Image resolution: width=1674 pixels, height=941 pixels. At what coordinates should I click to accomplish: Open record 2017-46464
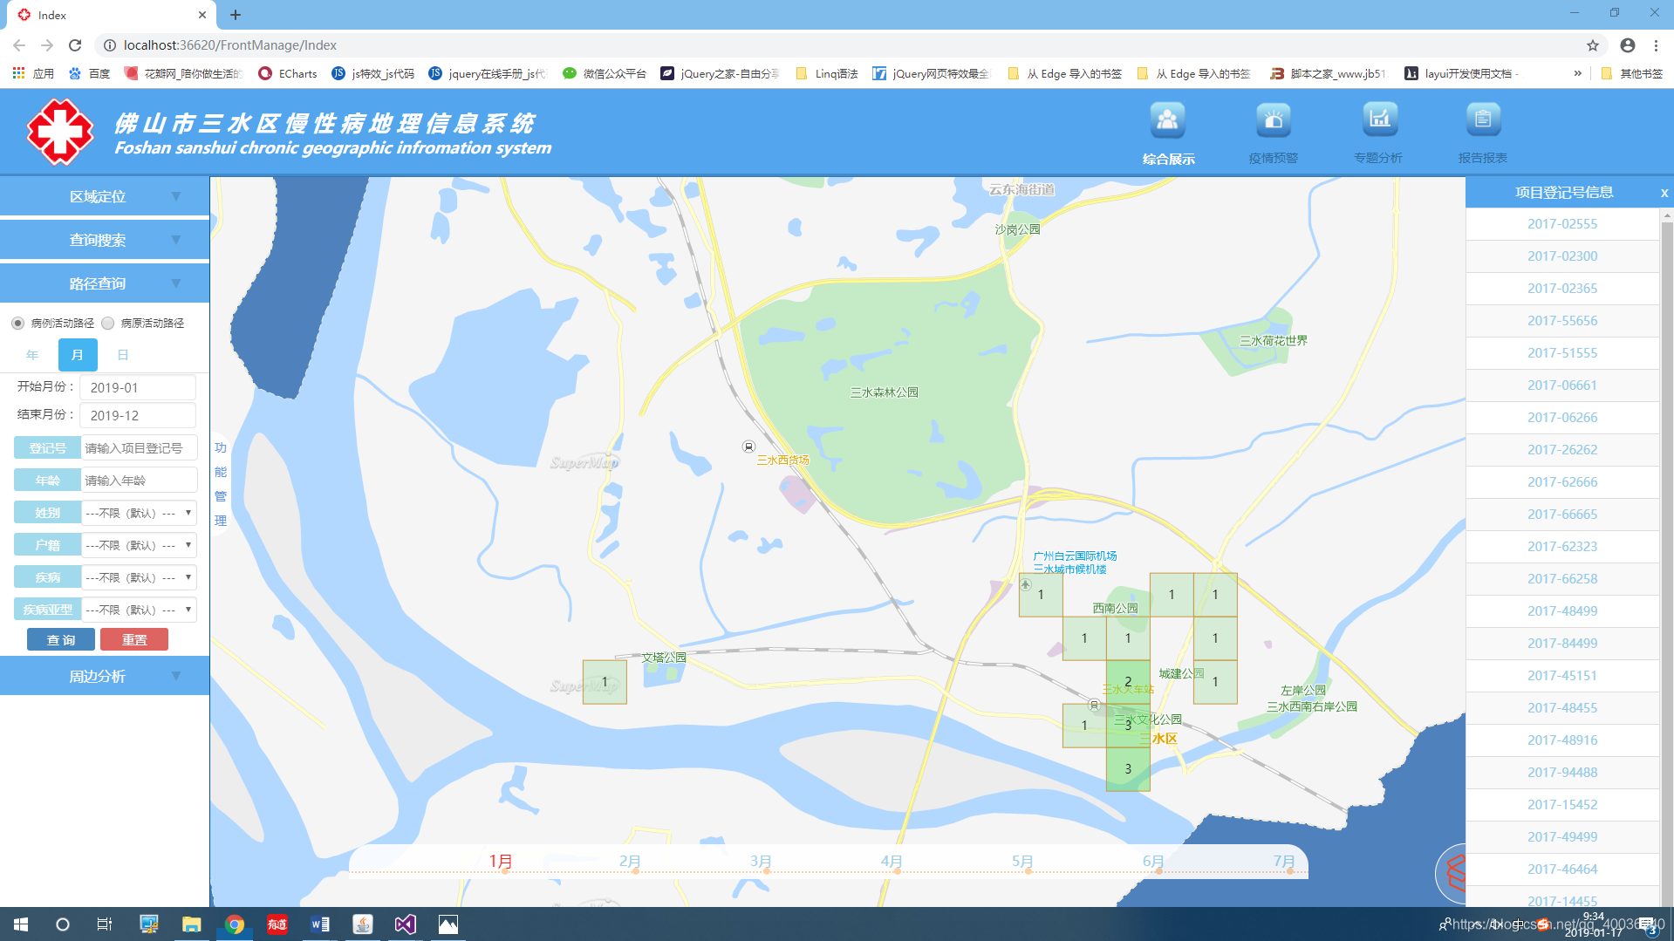click(x=1562, y=869)
